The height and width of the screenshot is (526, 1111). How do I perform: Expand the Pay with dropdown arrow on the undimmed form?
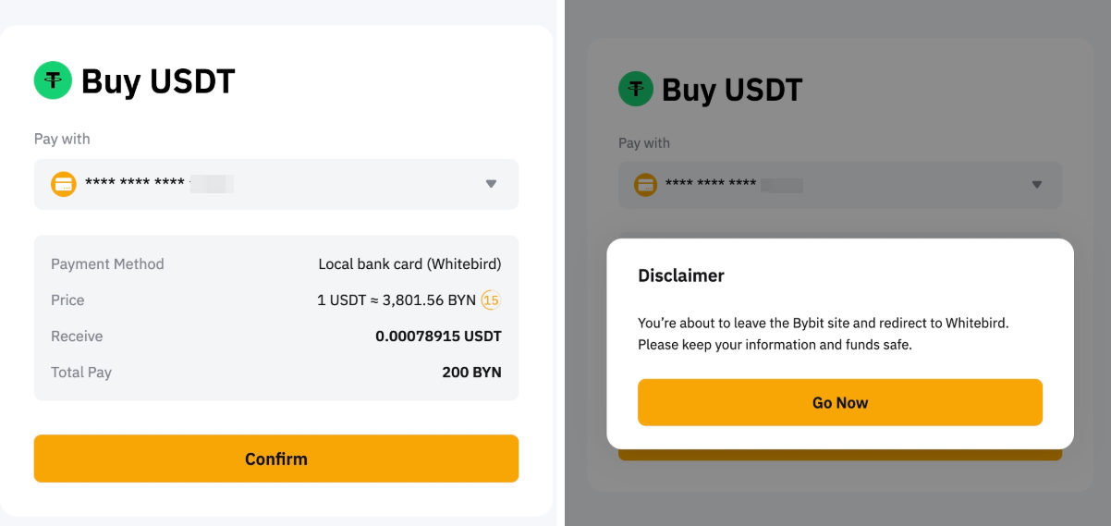[x=491, y=184]
